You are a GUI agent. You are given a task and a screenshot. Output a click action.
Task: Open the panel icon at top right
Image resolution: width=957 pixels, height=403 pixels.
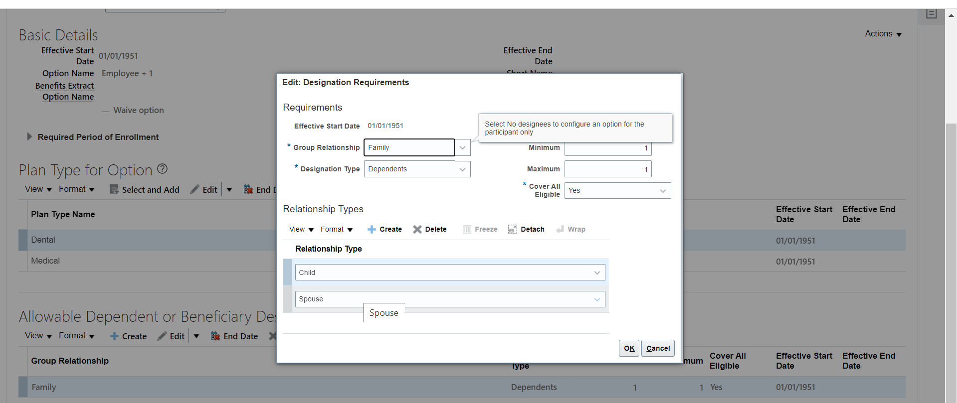(x=931, y=14)
